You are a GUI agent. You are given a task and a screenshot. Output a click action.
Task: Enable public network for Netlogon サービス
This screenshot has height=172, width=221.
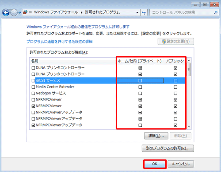point(175,93)
